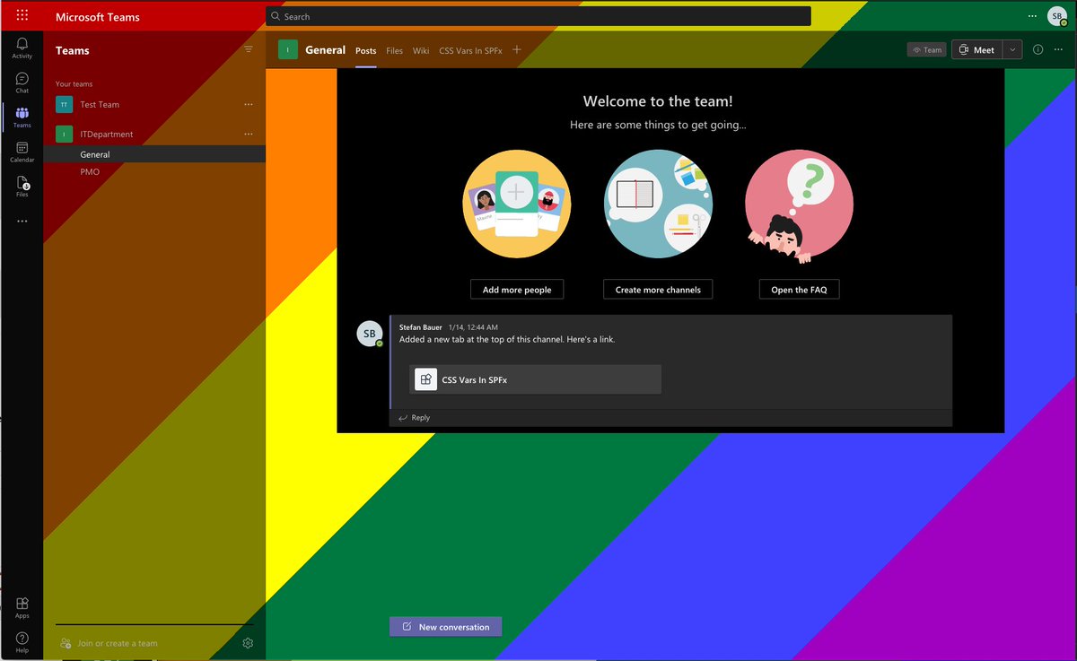Click the channel info icon

[1038, 49]
